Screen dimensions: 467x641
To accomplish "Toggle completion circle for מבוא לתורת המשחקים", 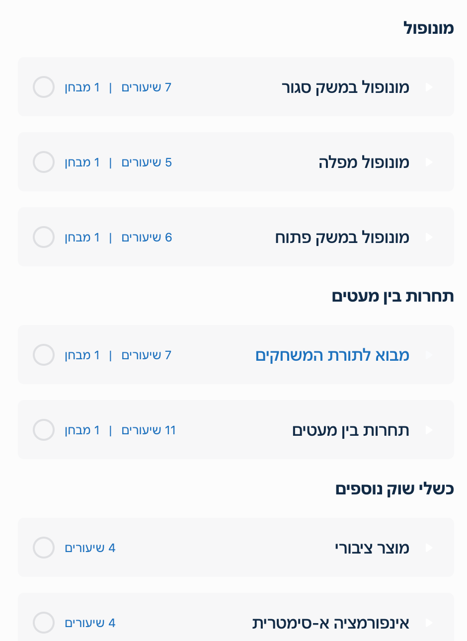I will [44, 355].
